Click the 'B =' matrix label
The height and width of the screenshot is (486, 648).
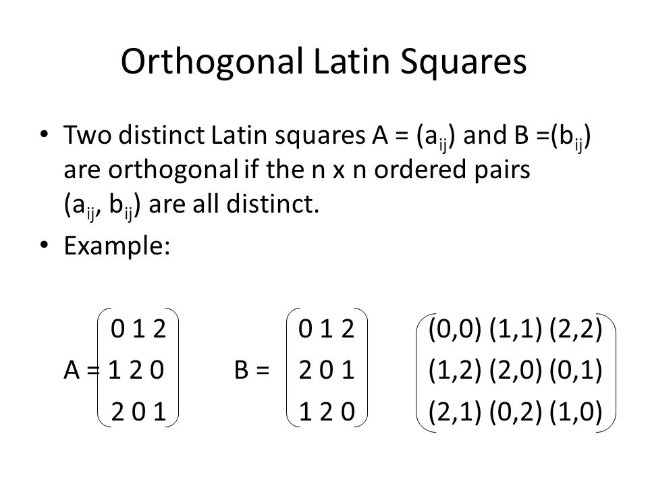coord(252,369)
